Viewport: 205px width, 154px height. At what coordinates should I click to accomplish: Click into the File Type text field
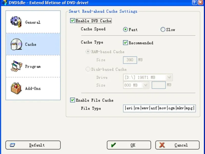pyautogui.click(x=159, y=108)
